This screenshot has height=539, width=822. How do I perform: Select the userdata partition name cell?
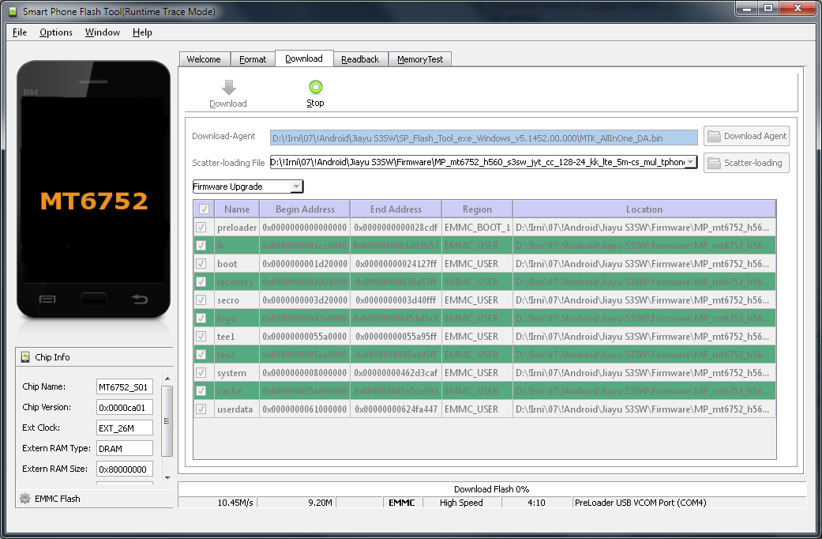237,409
